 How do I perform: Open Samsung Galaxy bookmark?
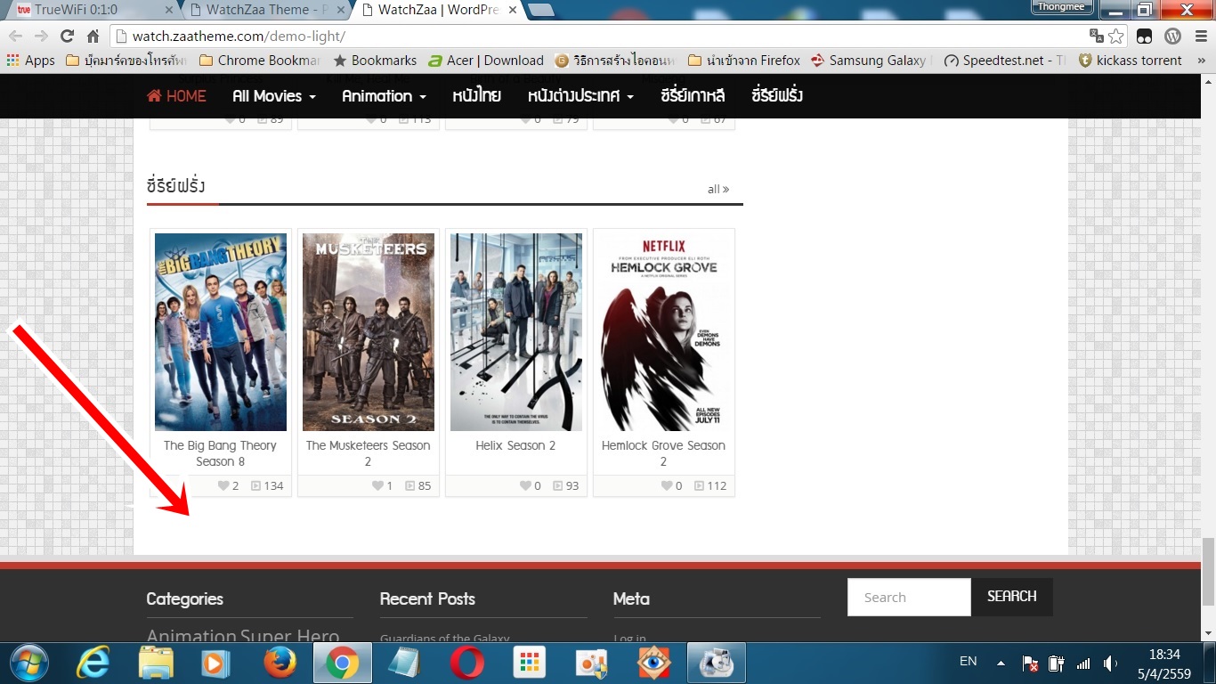click(869, 61)
